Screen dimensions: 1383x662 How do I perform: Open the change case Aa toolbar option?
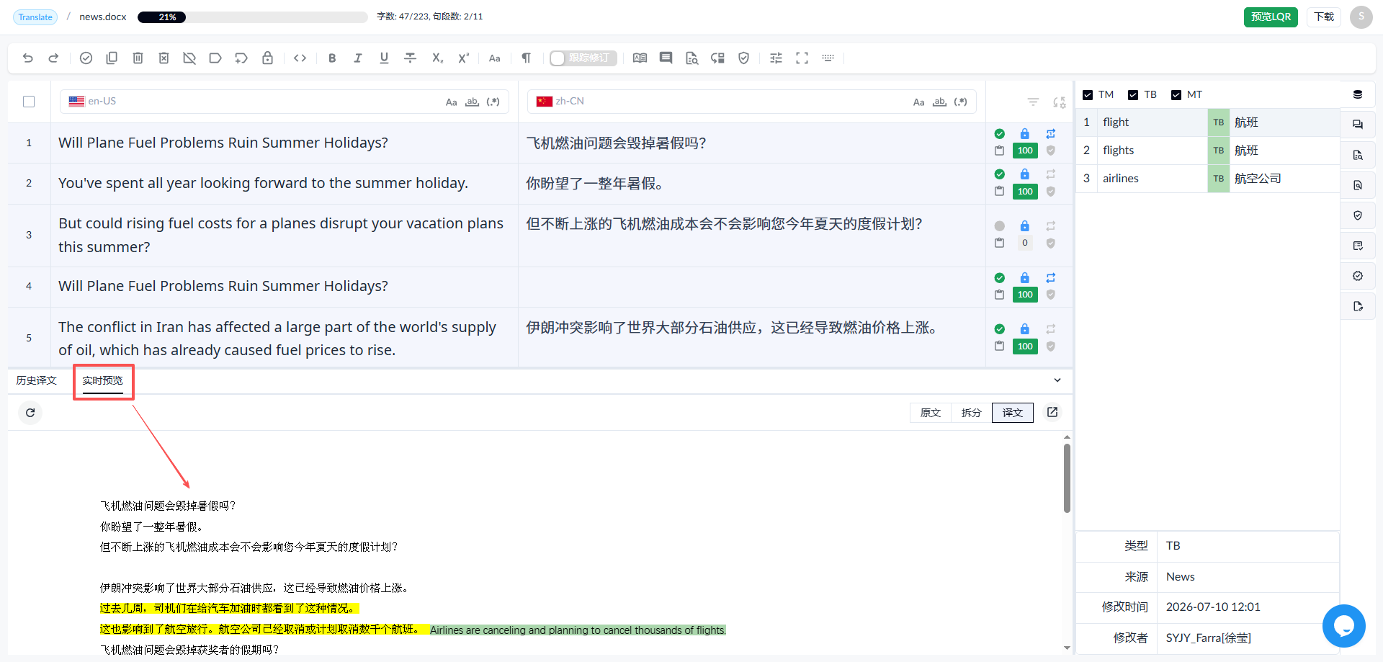(494, 58)
